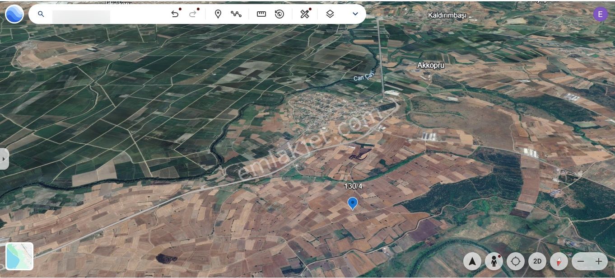
Task: Click Zoom in on the zoom control
Action: (x=598, y=261)
